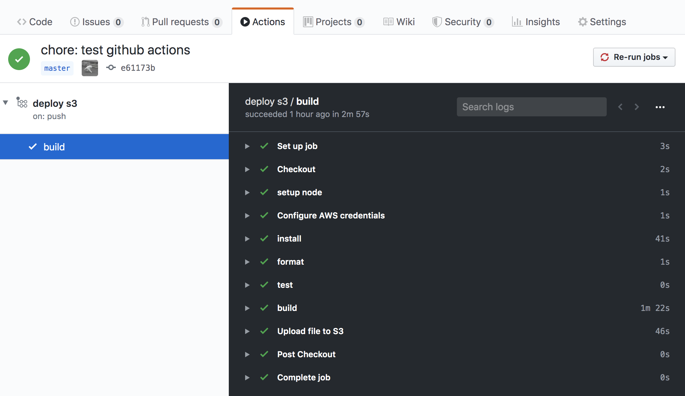The width and height of the screenshot is (685, 396).
Task: Click the green check beside Configure AWS credentials
Action: (264, 215)
